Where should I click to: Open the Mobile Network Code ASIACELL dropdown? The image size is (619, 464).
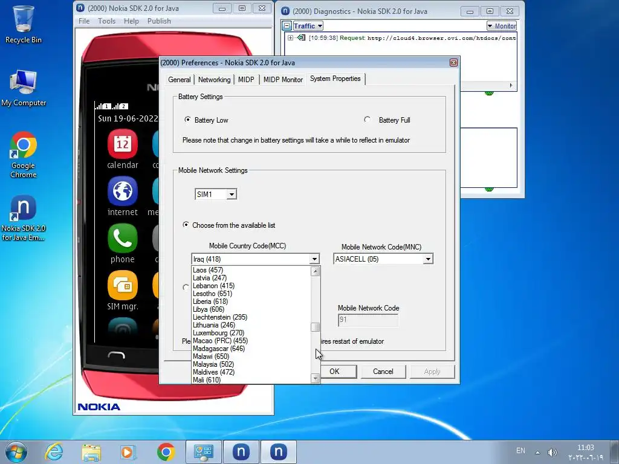click(x=383, y=259)
